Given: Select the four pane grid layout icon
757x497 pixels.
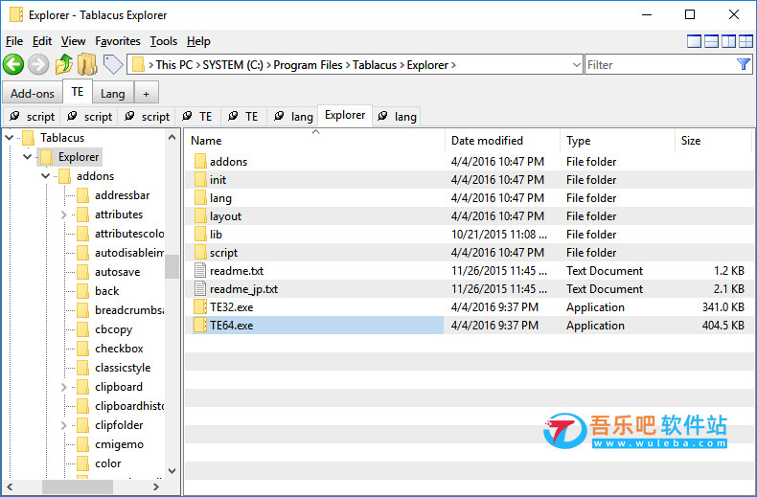Looking at the screenshot, I should point(746,41).
